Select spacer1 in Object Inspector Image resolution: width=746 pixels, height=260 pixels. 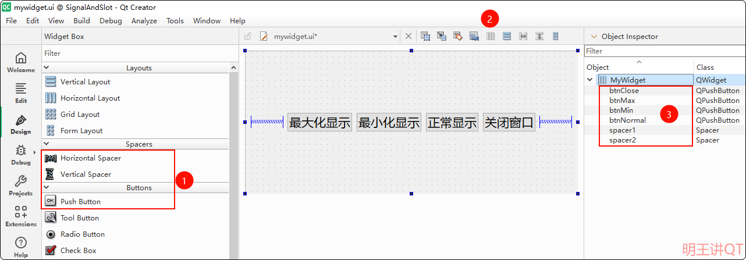623,130
